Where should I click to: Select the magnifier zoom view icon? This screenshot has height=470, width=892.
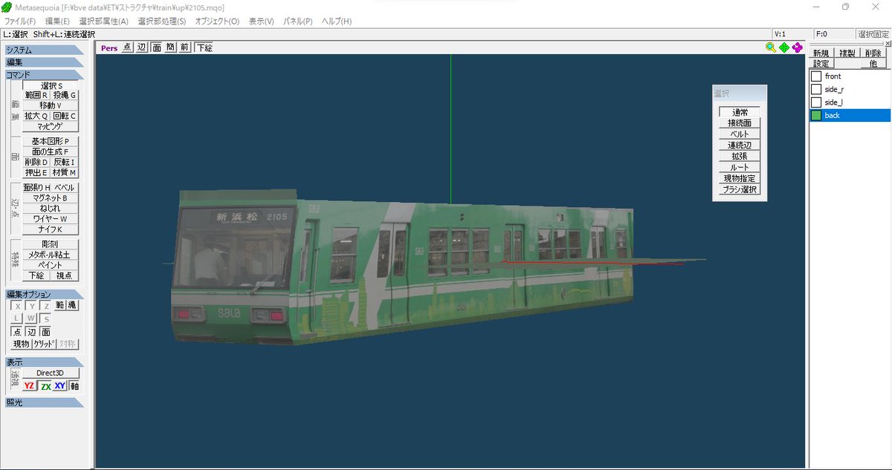click(x=772, y=48)
